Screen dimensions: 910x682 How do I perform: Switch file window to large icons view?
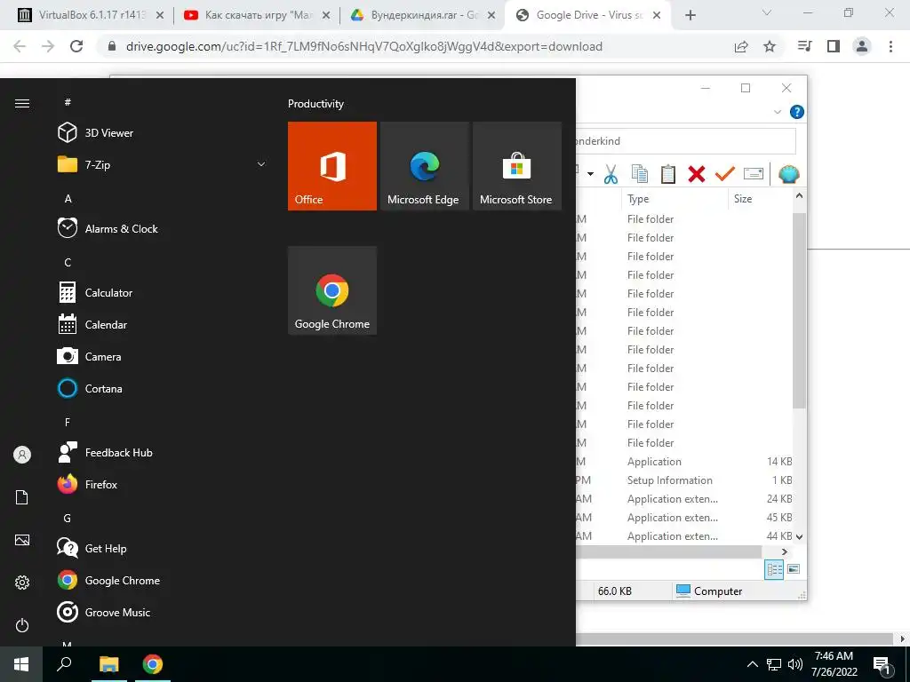(x=794, y=569)
